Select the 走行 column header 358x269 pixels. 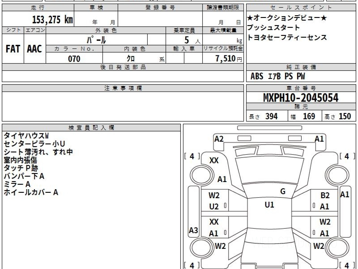pos(38,8)
